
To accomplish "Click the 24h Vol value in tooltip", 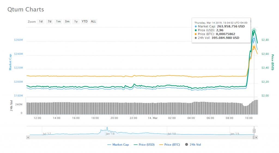I will (225, 38).
